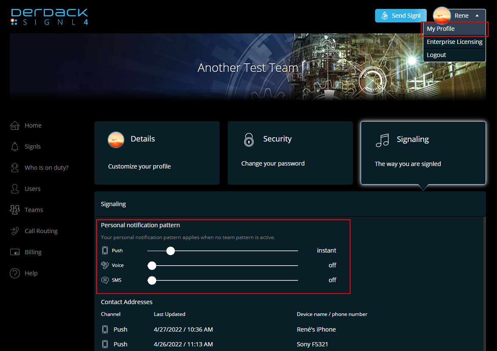
Task: Open Call Routing from sidebar
Action: [41, 231]
